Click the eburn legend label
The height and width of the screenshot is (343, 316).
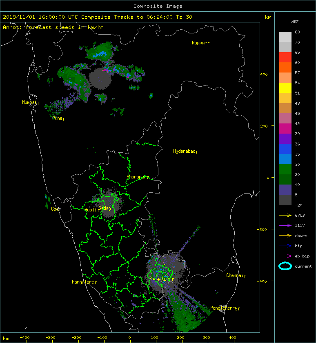(301, 235)
